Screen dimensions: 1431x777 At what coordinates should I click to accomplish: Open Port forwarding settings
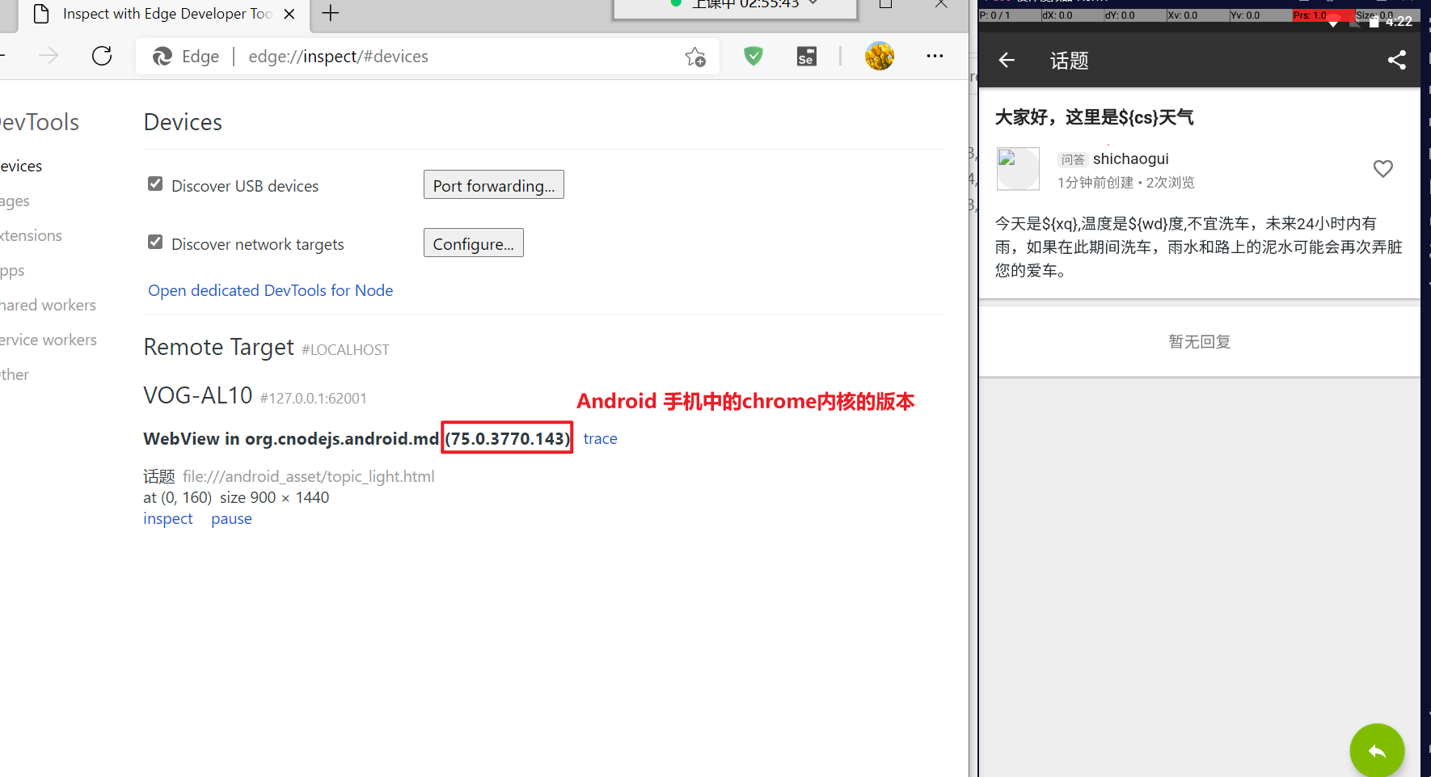[494, 185]
